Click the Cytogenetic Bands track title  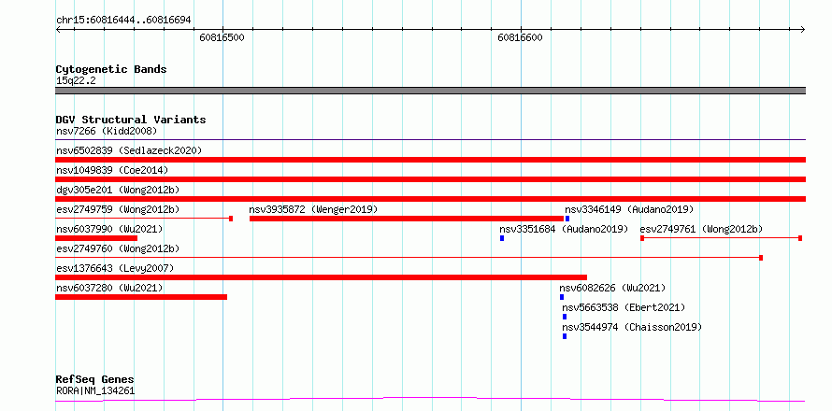point(111,69)
